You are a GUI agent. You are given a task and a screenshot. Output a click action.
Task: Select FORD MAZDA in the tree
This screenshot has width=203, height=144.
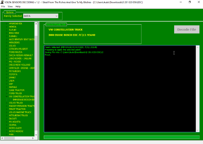16,52
